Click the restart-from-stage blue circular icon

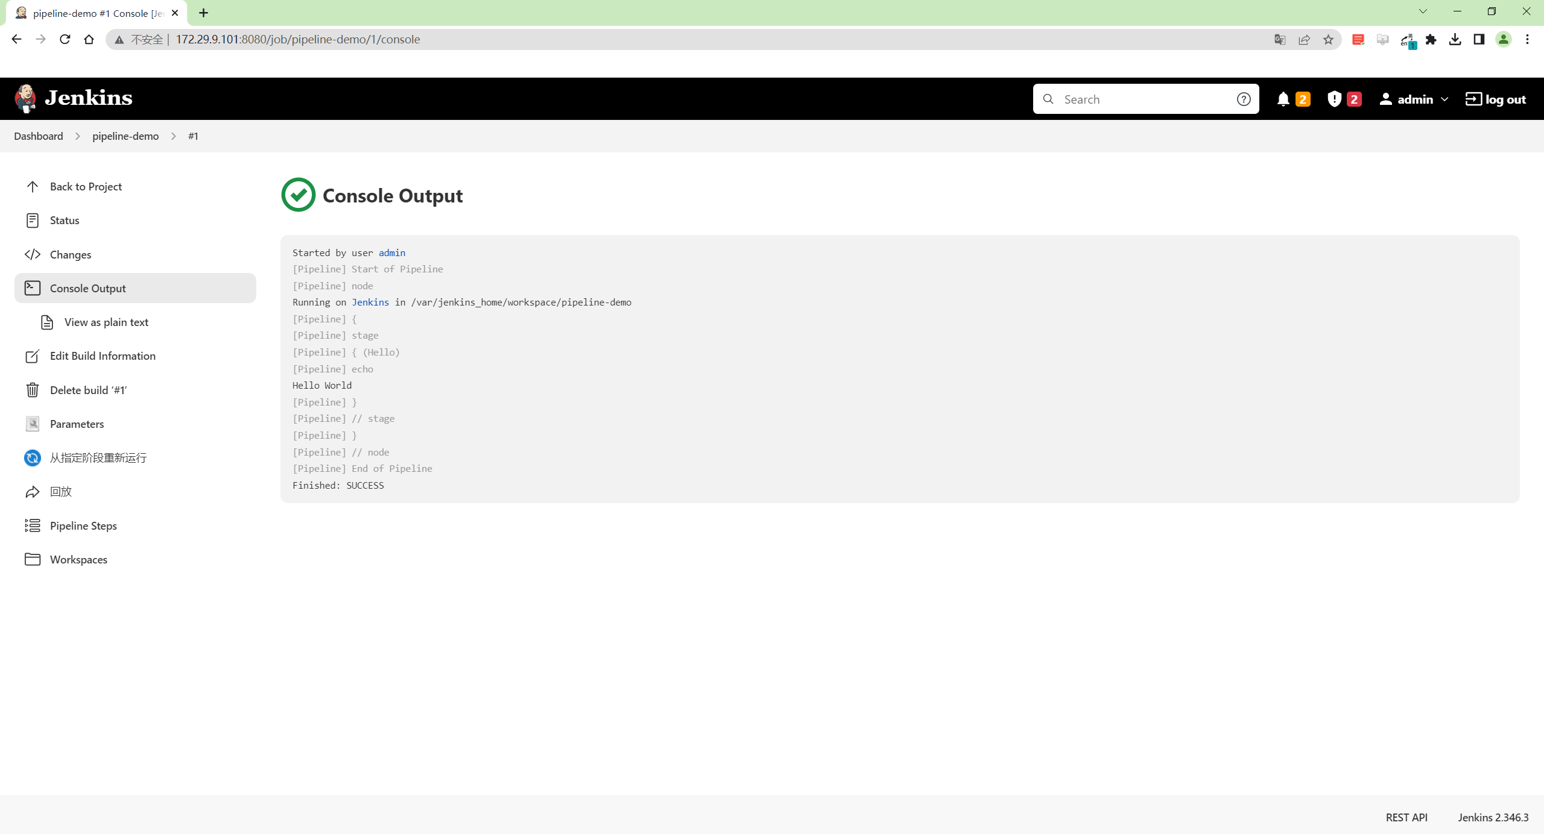33,458
